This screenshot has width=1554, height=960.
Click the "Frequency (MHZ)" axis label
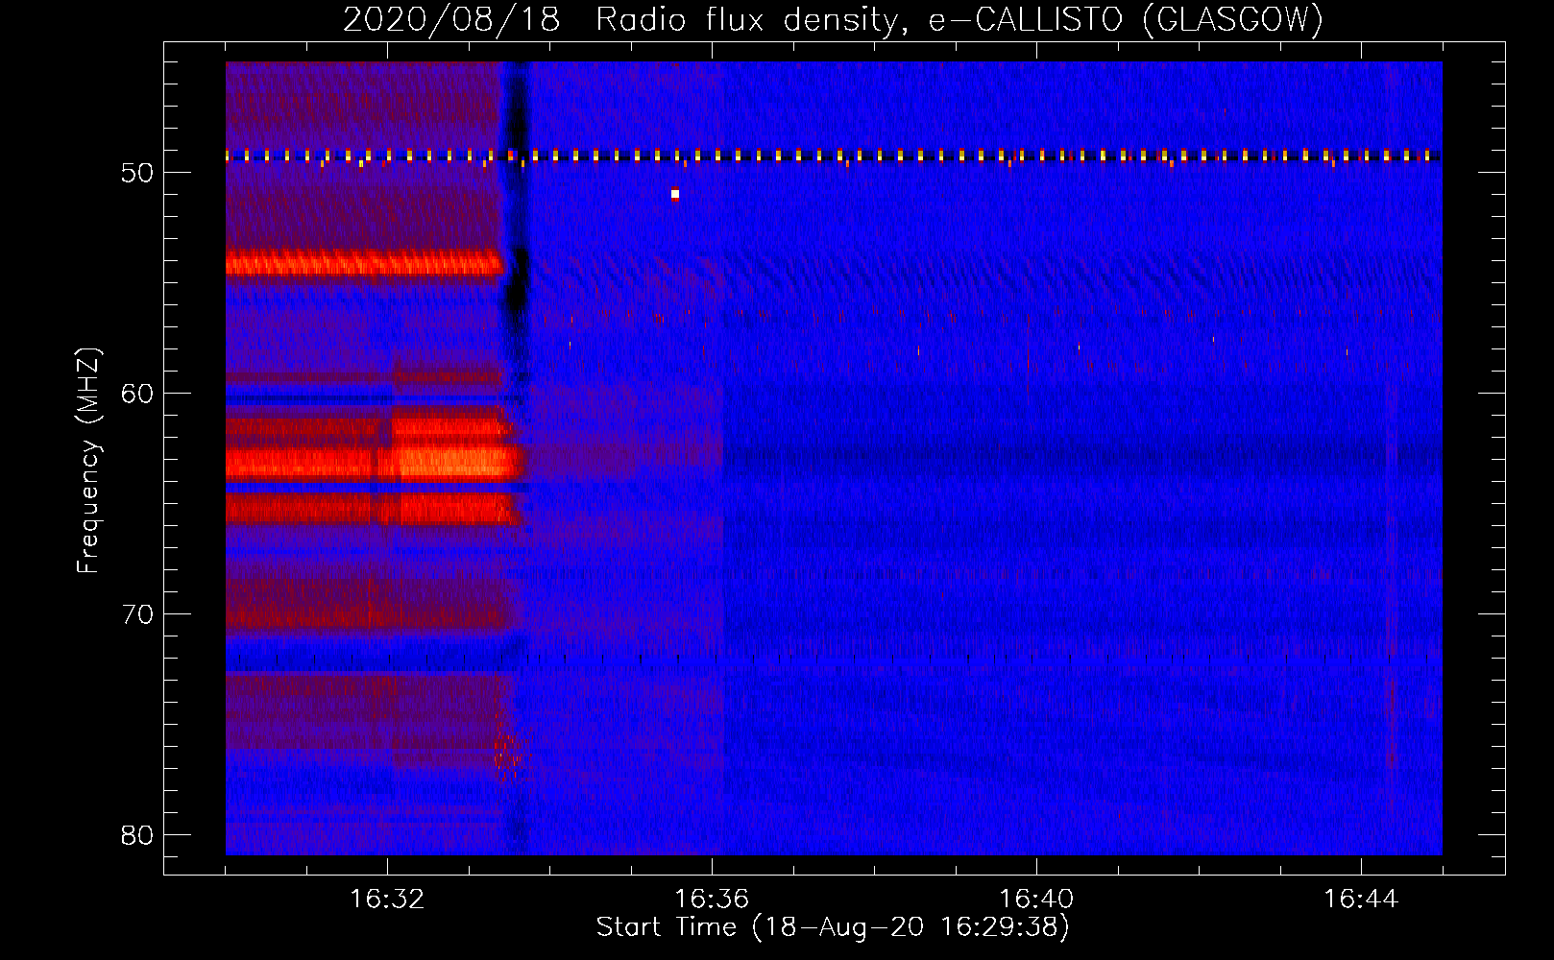(88, 461)
